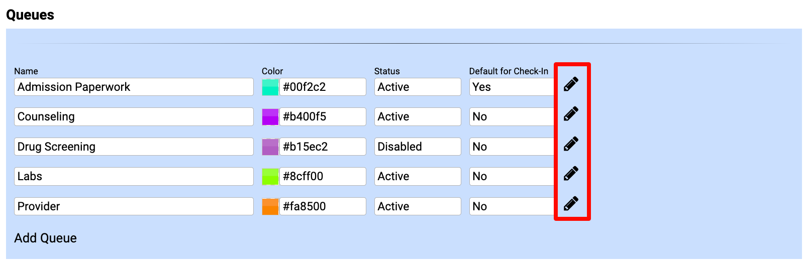Open the orange Provider color swatch
Viewport: 803px width, 261px height.
point(270,206)
